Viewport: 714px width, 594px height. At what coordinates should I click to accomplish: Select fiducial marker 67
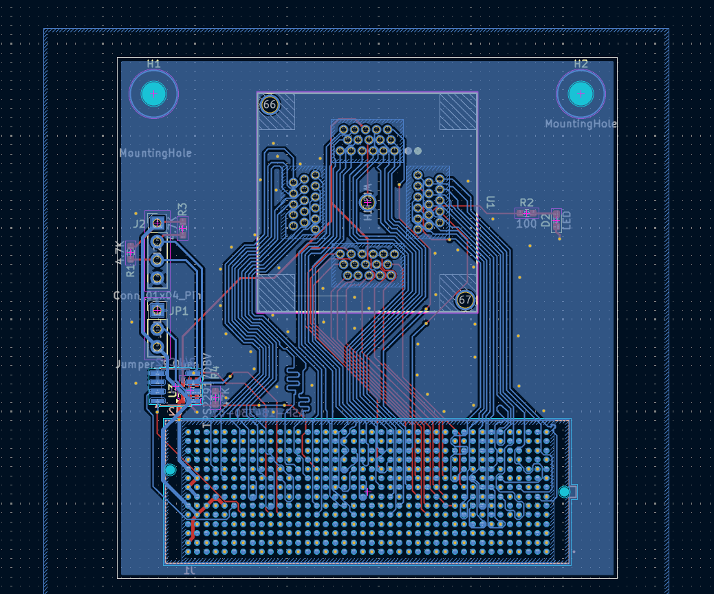465,300
